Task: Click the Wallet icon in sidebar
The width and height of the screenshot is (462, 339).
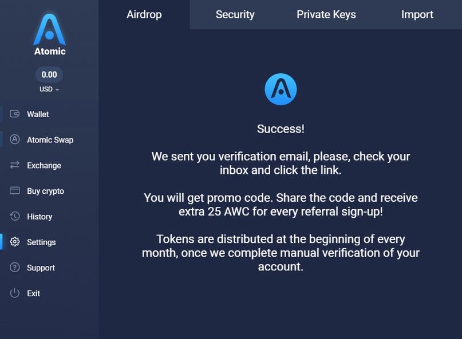Action: 15,114
